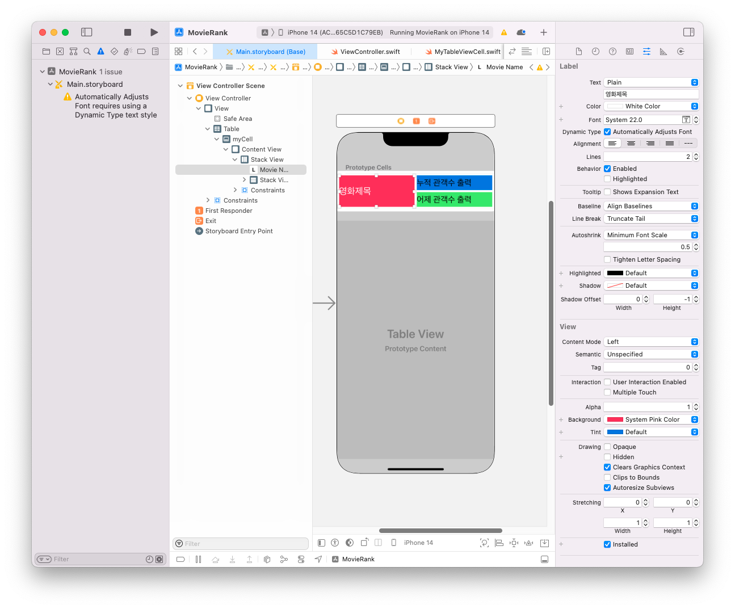Switch to Main.storyboard (Base) tab
The image size is (735, 609).
coord(266,52)
